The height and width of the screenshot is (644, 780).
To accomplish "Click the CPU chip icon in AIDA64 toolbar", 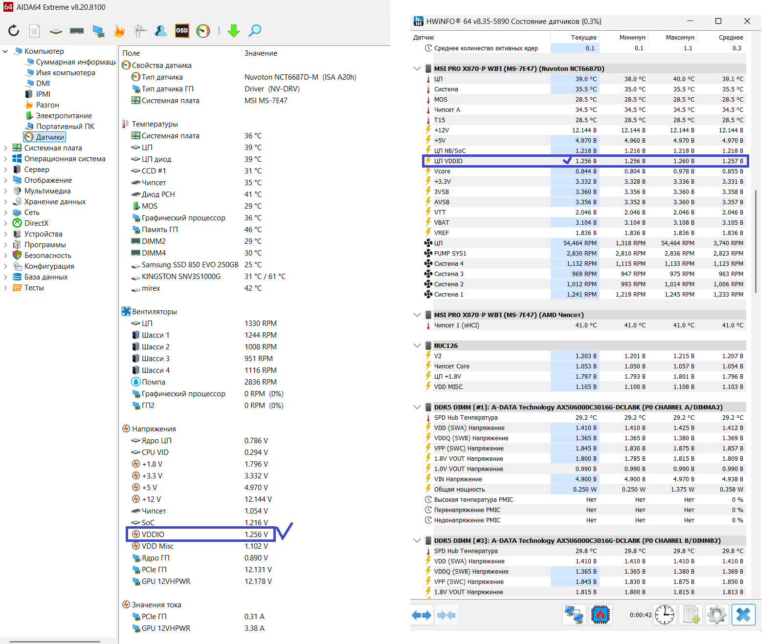I will pyautogui.click(x=56, y=31).
